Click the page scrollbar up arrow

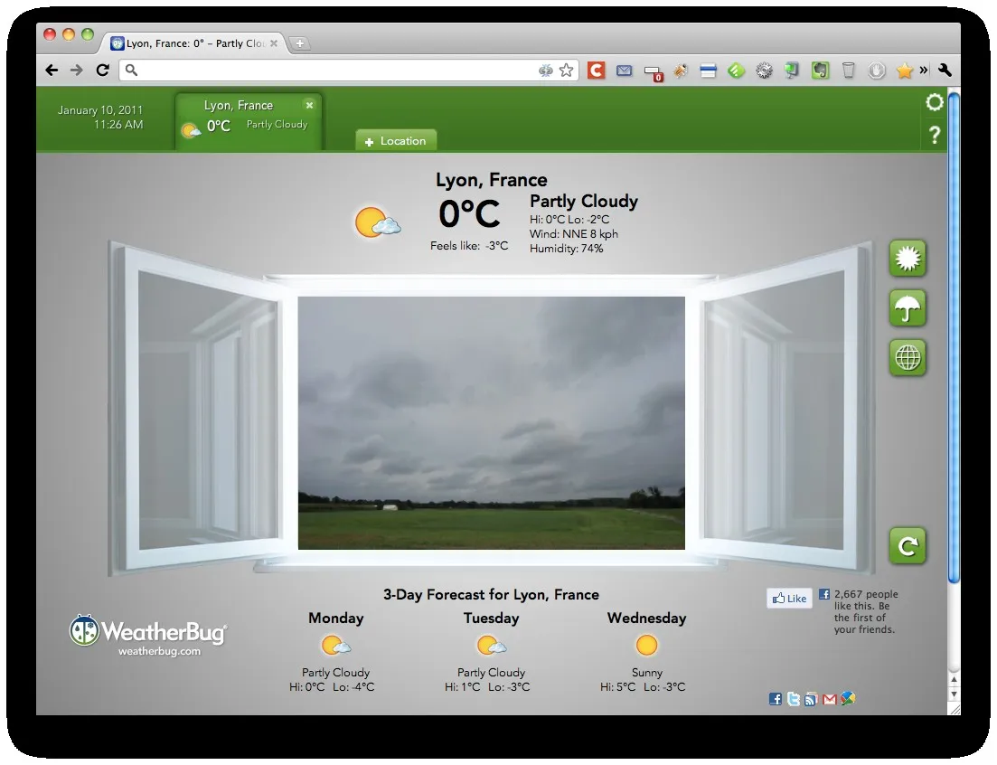[954, 679]
